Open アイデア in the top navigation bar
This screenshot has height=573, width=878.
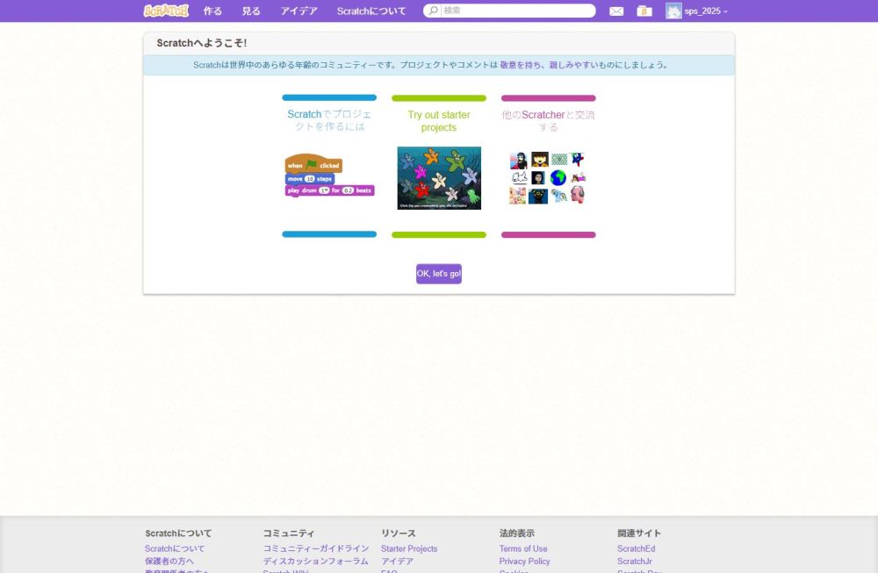[x=299, y=11]
